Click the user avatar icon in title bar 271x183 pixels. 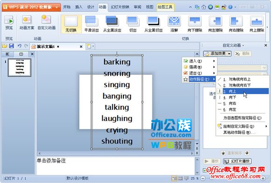(224, 7)
